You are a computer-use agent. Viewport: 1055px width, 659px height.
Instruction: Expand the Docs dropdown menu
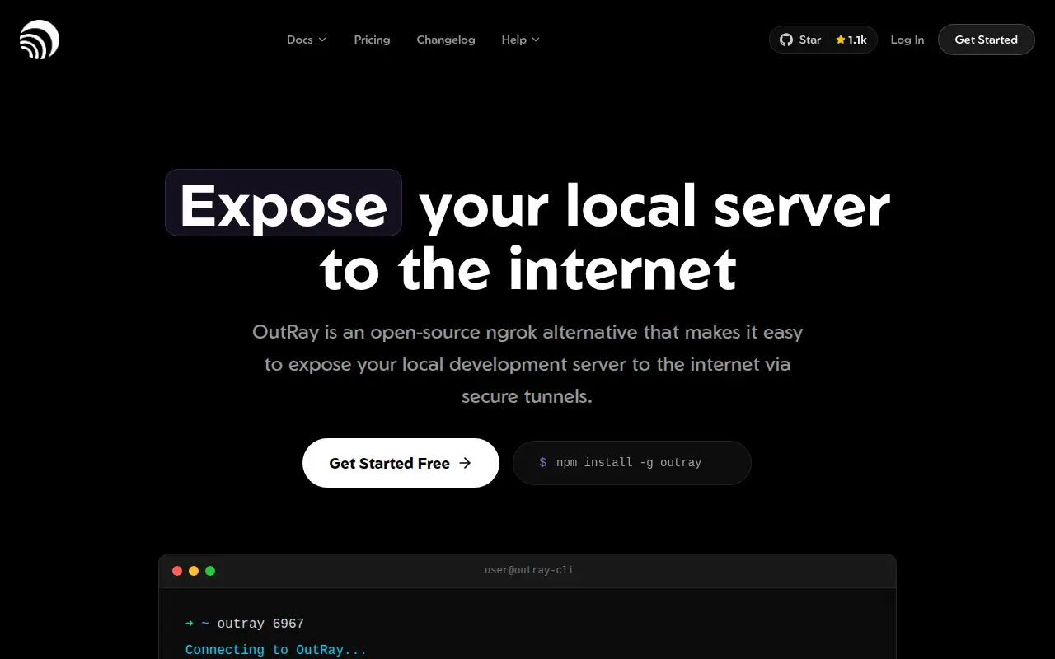[x=307, y=40]
